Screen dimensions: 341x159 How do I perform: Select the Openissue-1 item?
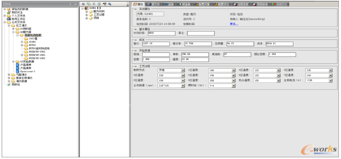coord(28,71)
